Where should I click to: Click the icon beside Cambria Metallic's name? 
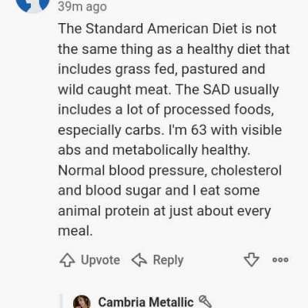tap(206, 302)
